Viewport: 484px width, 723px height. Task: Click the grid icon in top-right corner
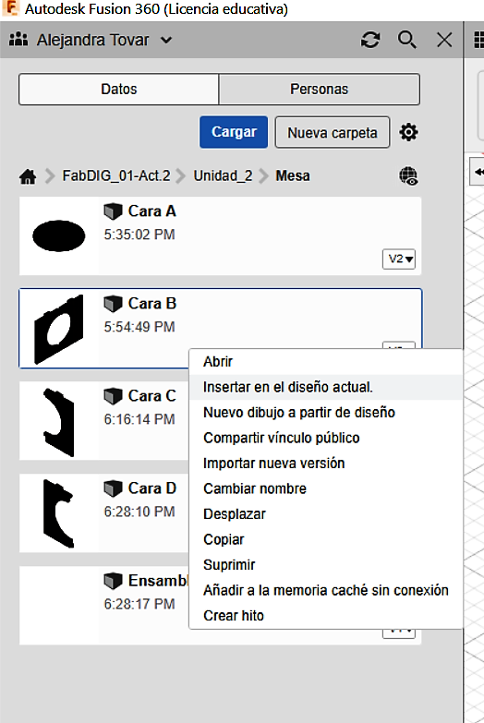[479, 40]
